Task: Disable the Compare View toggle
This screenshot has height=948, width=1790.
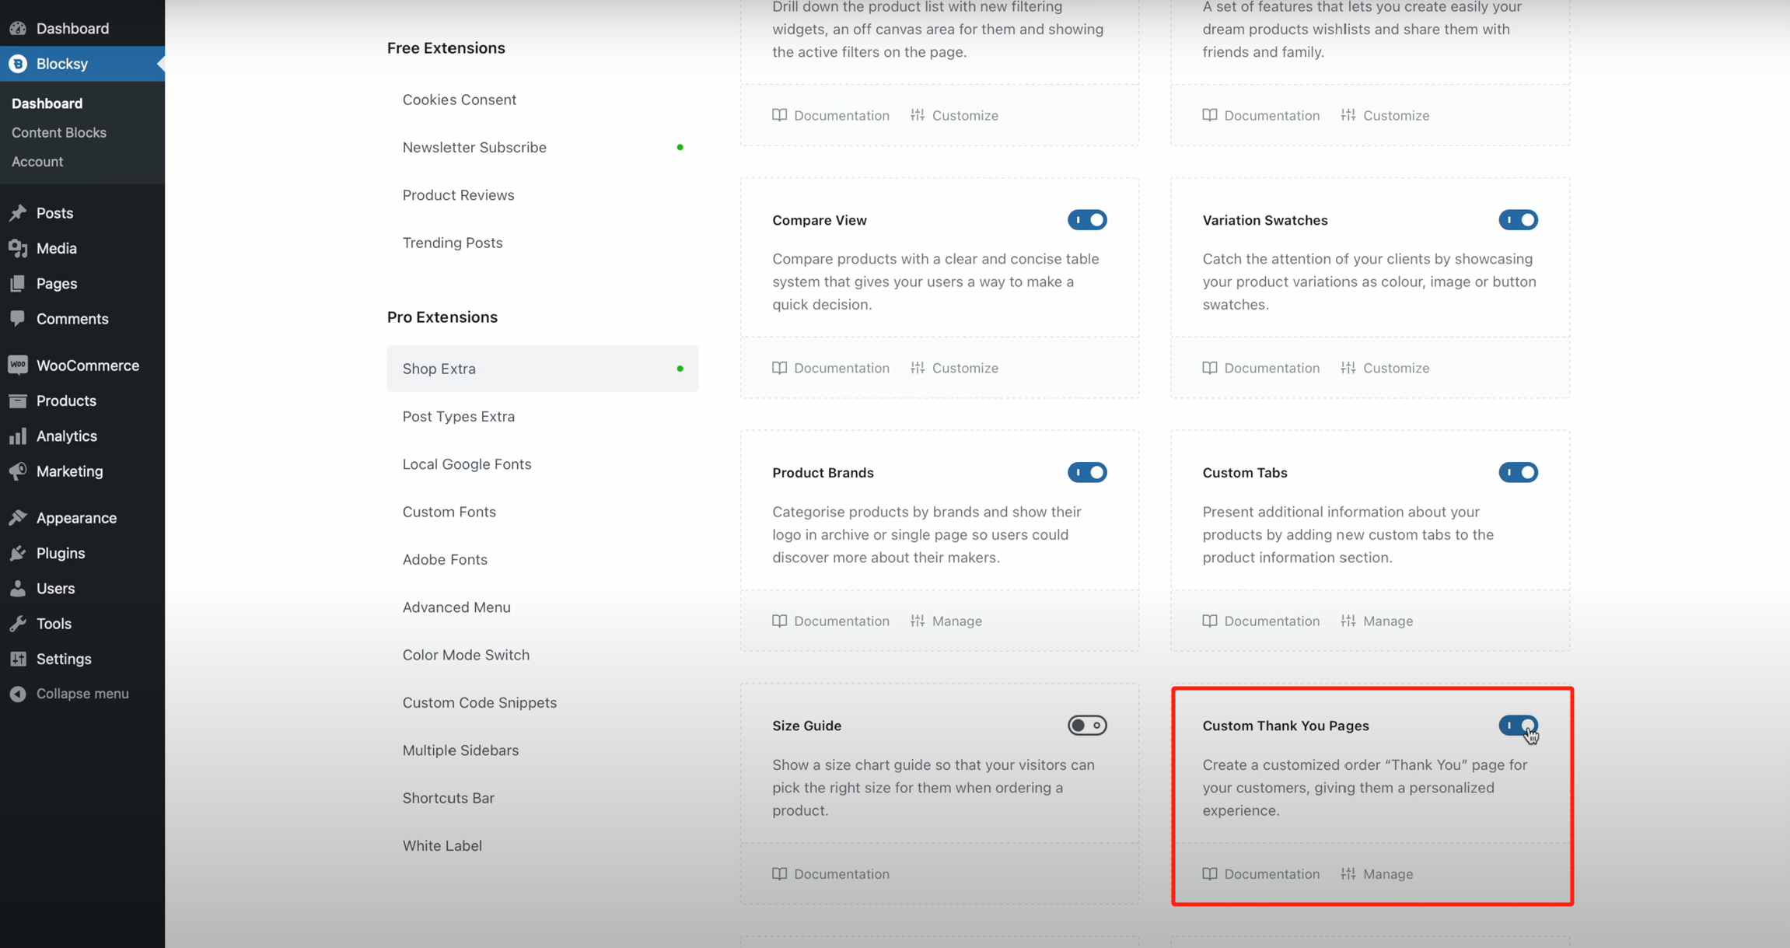Action: 1086,220
